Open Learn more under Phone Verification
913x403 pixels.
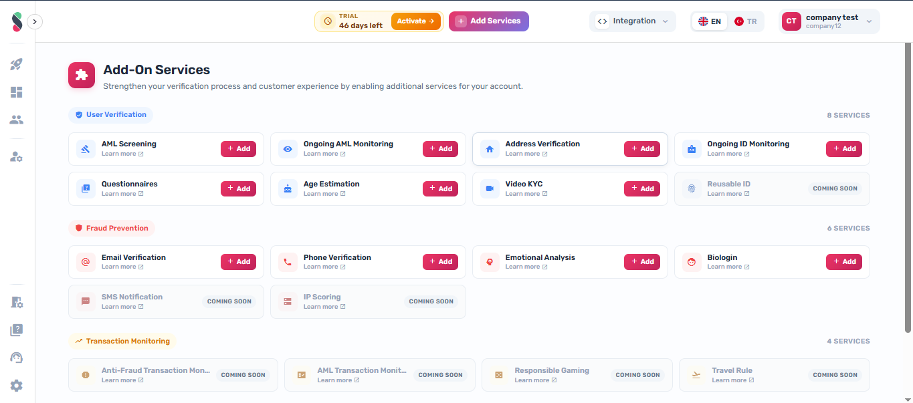[x=324, y=267]
